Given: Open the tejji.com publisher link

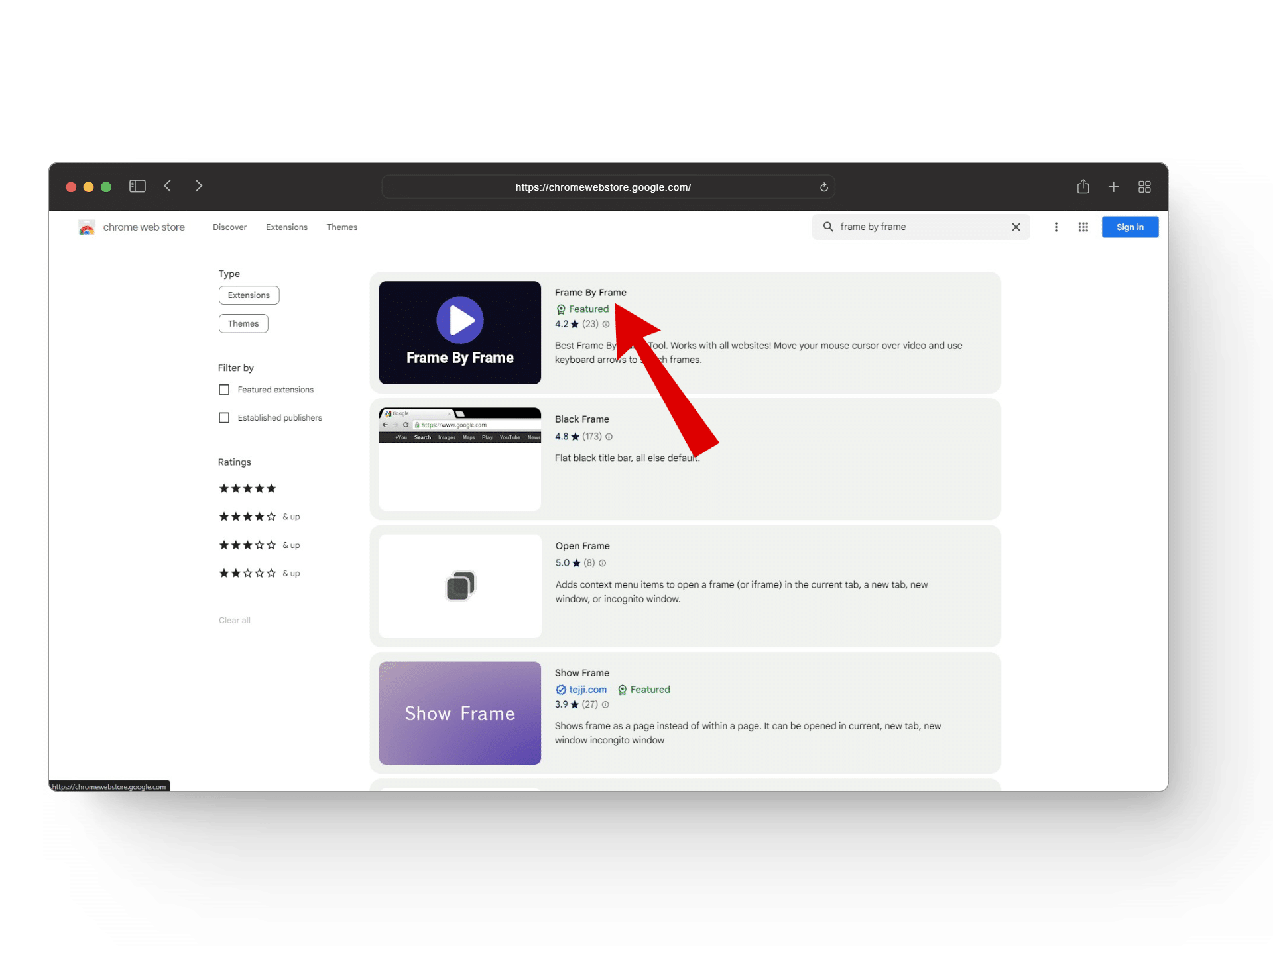Looking at the screenshot, I should click(x=587, y=690).
